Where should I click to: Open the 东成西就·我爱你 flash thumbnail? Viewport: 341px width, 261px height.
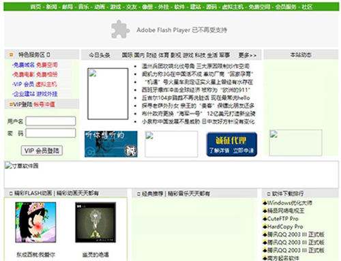pos(35,222)
